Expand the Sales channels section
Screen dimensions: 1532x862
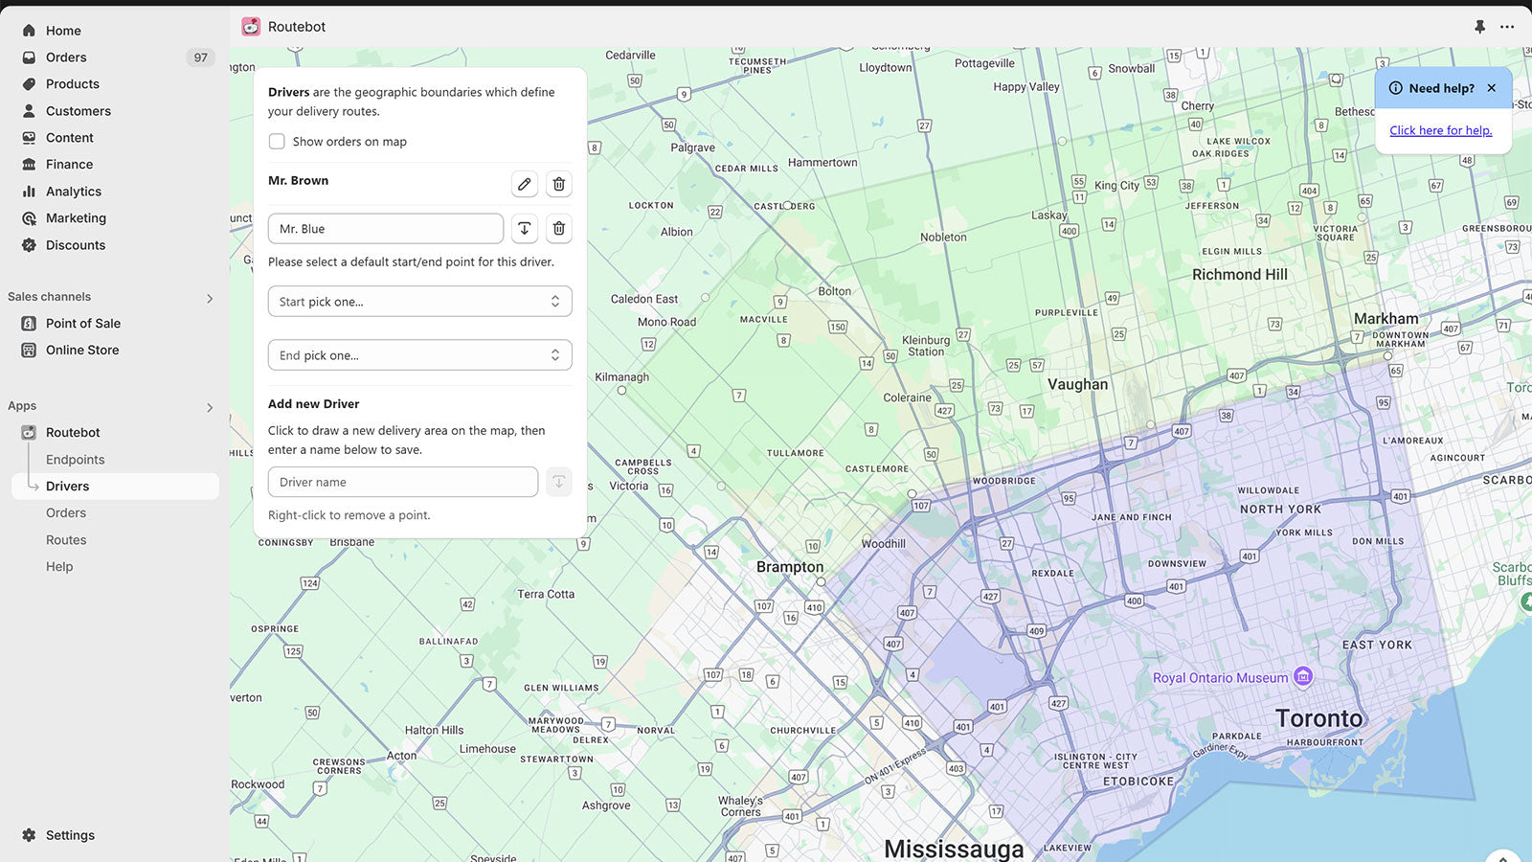coord(210,299)
